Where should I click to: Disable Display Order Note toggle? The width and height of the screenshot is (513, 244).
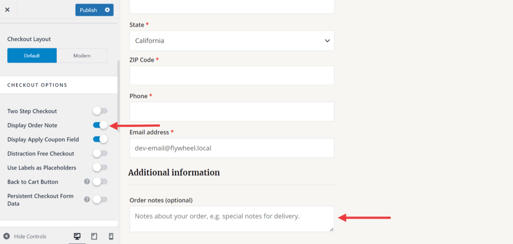[100, 125]
